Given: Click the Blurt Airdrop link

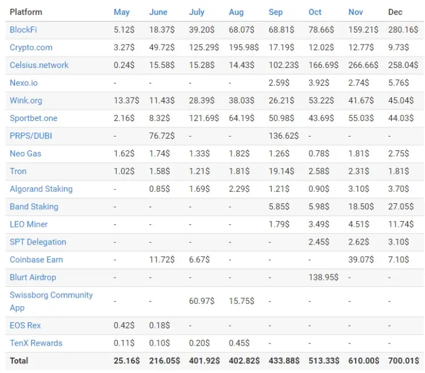Looking at the screenshot, I should coord(33,277).
